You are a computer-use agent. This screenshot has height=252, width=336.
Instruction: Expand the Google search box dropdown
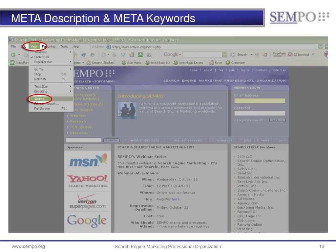(224, 55)
